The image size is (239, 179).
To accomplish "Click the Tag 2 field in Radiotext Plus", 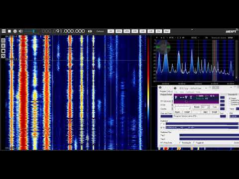I will tap(209, 139).
